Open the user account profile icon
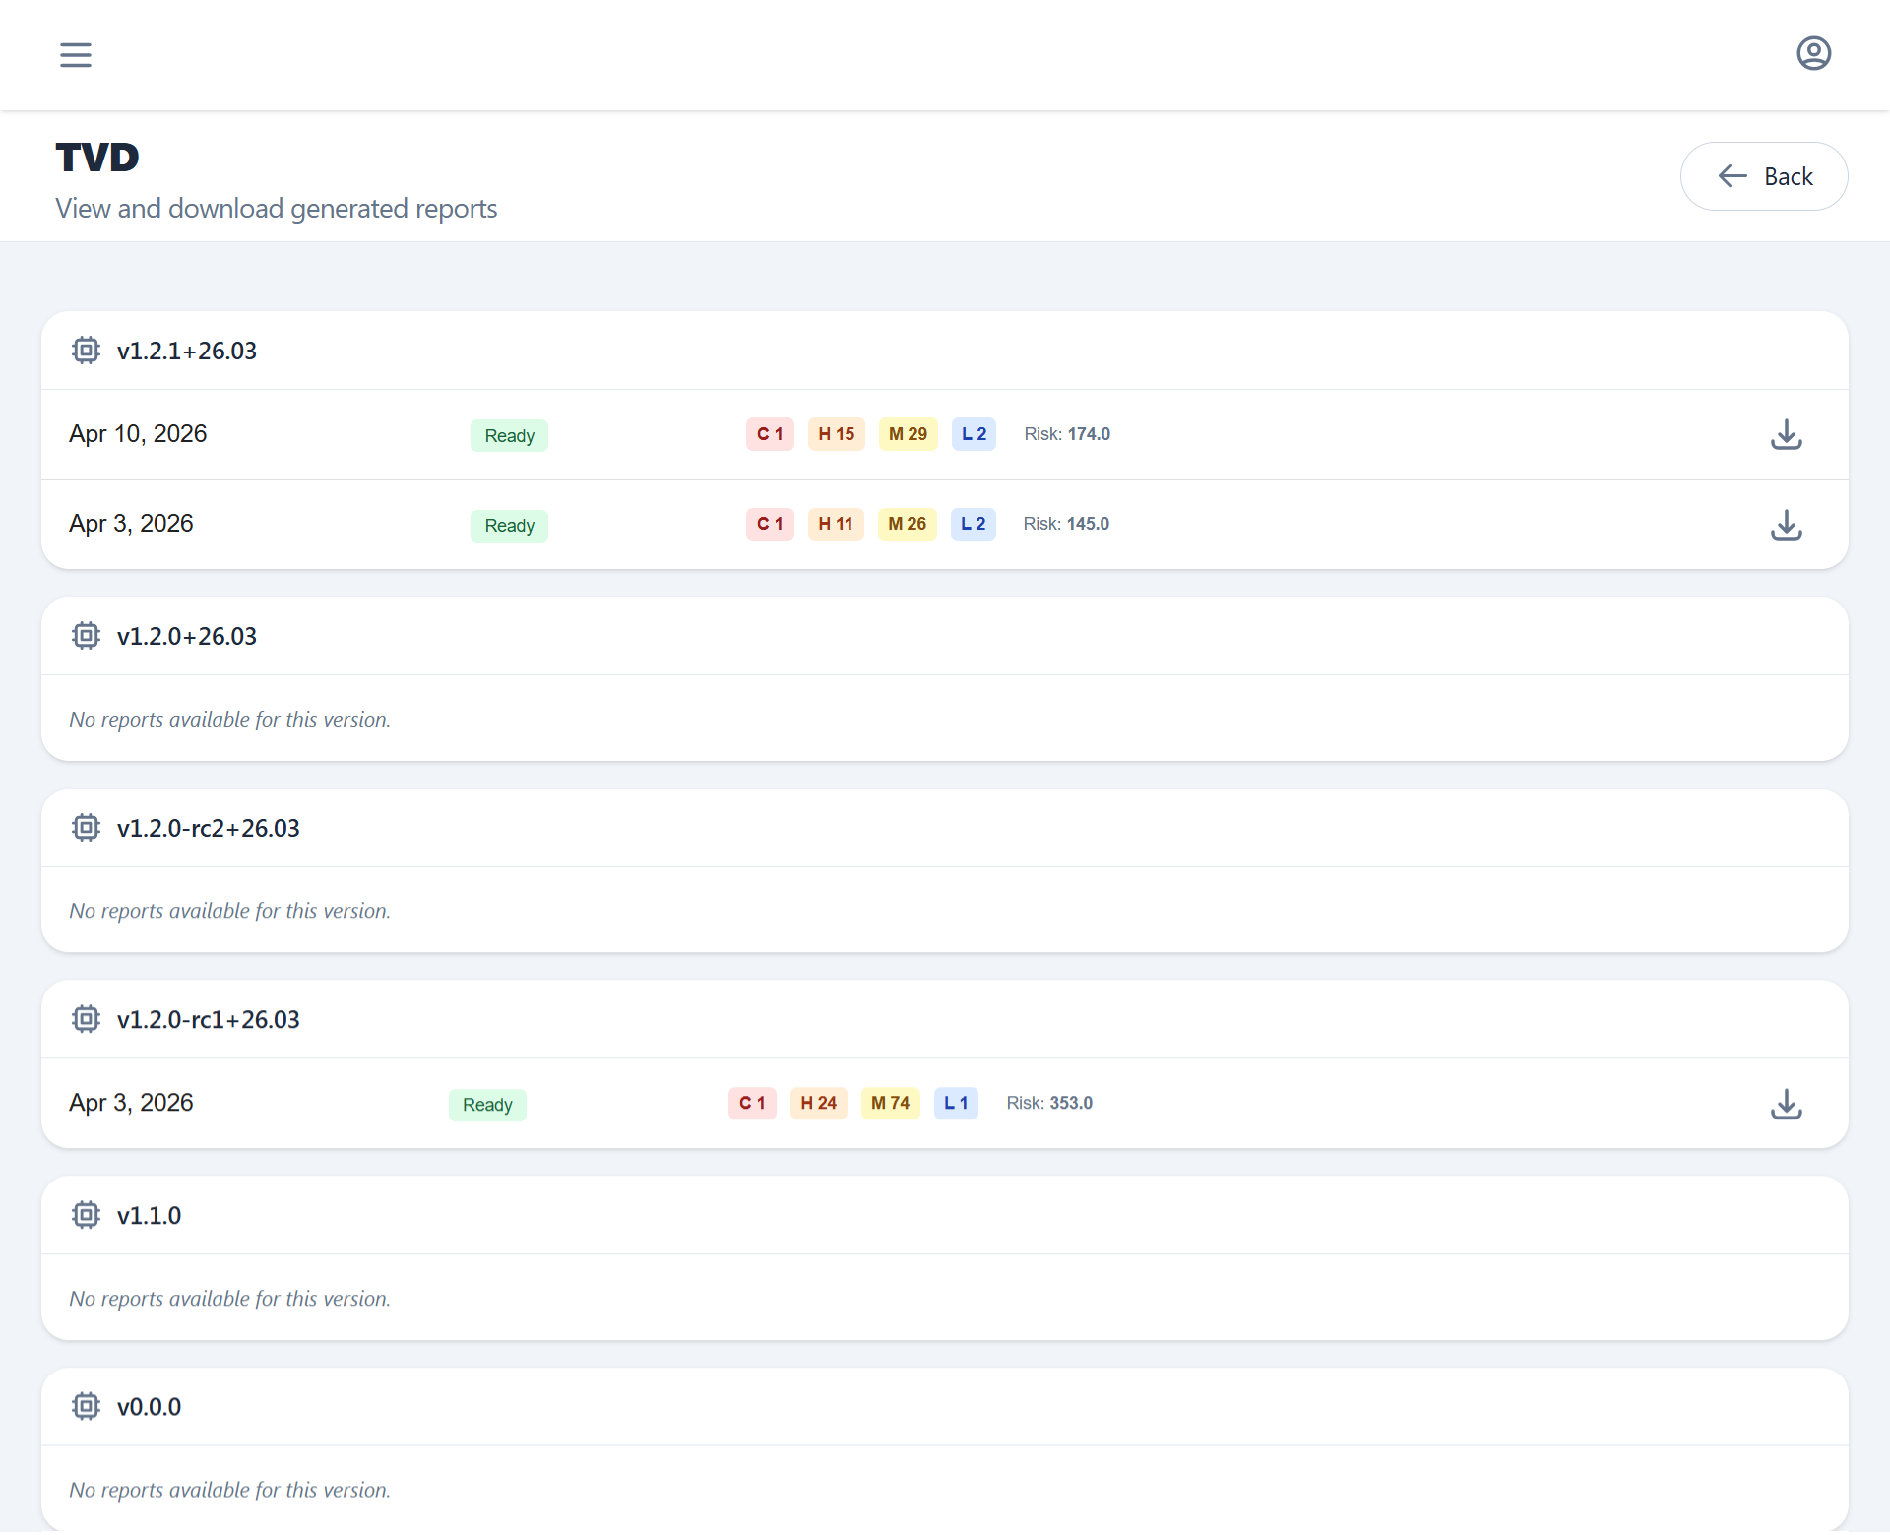The image size is (1890, 1535). click(1813, 53)
